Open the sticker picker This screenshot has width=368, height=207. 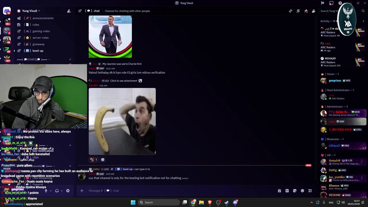point(295,191)
